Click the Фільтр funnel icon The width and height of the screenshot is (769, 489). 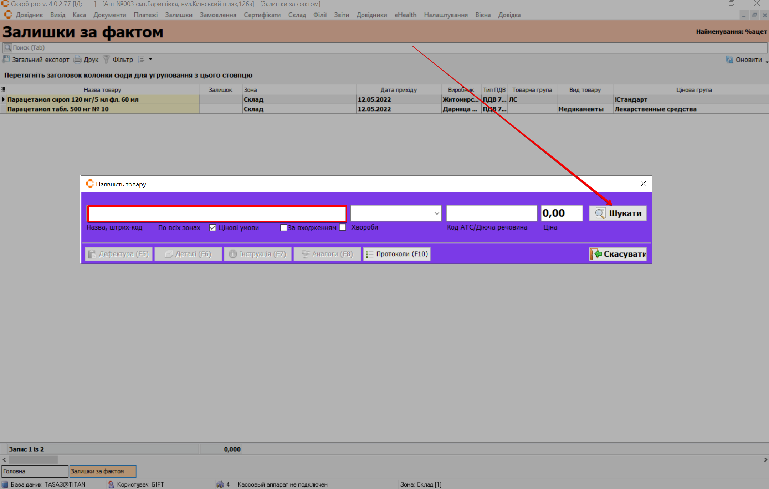[106, 60]
